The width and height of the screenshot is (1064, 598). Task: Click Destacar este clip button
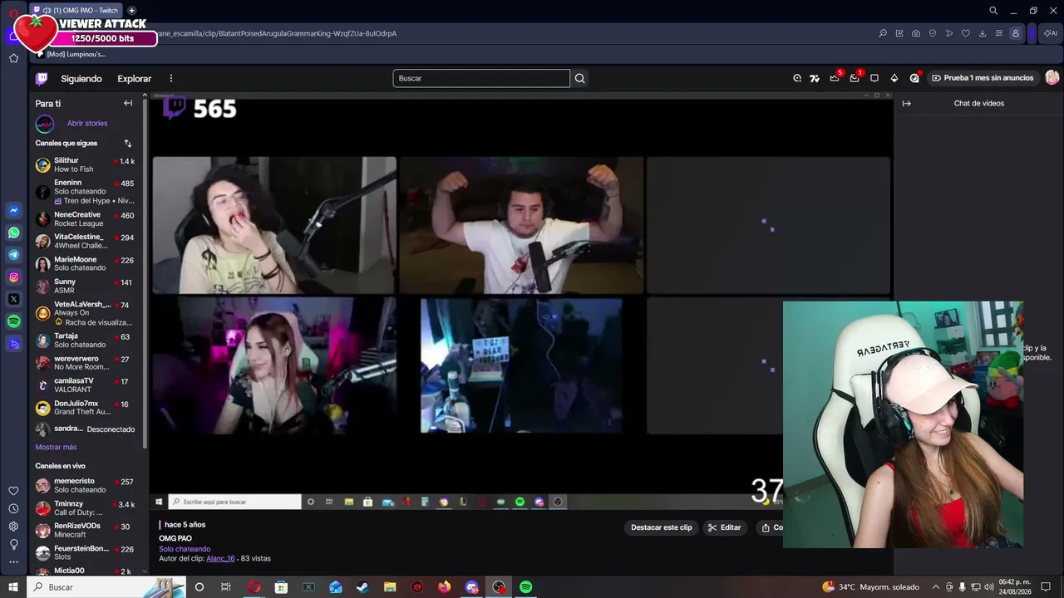coord(661,527)
